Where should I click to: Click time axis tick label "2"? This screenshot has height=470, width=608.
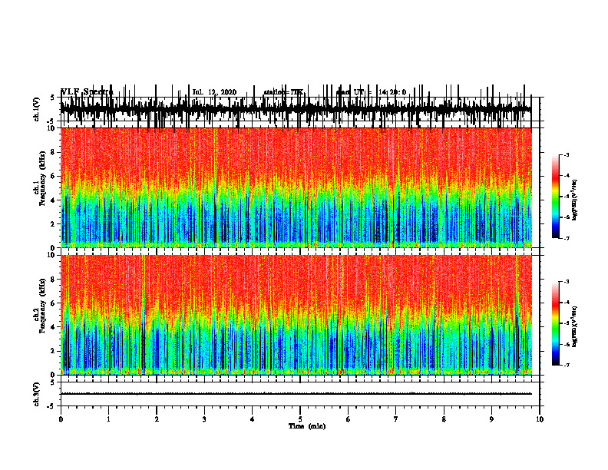pyautogui.click(x=157, y=419)
